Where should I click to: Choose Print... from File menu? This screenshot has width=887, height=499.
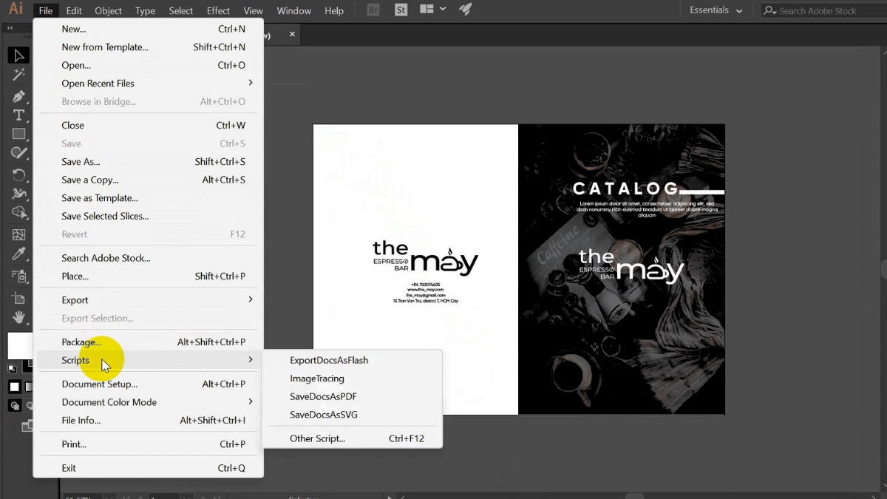(148, 444)
